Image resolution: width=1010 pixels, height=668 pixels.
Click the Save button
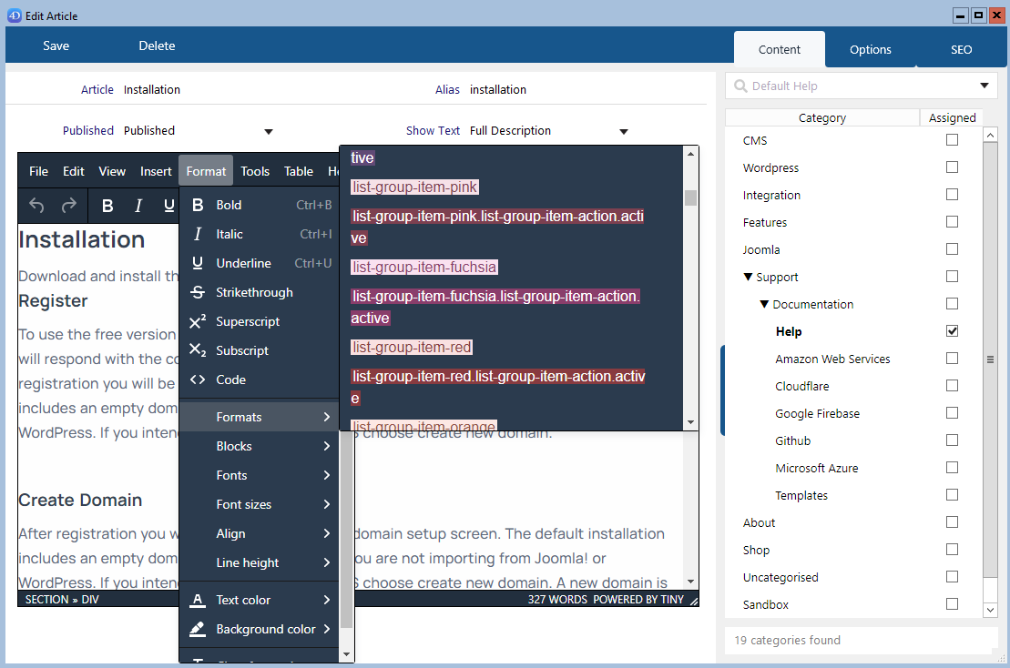[x=56, y=46]
